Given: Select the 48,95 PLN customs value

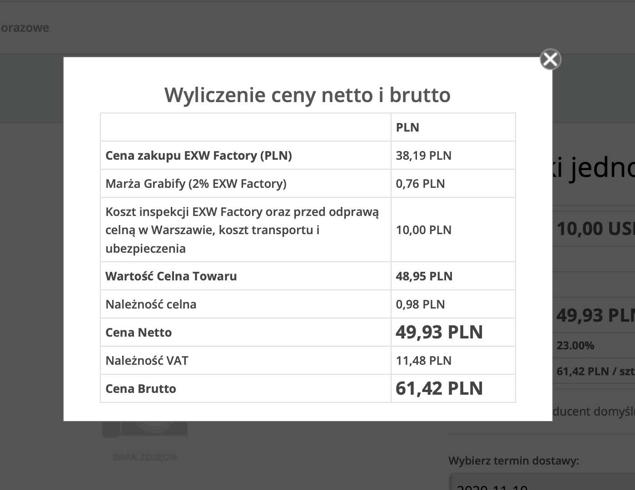Looking at the screenshot, I should (424, 276).
